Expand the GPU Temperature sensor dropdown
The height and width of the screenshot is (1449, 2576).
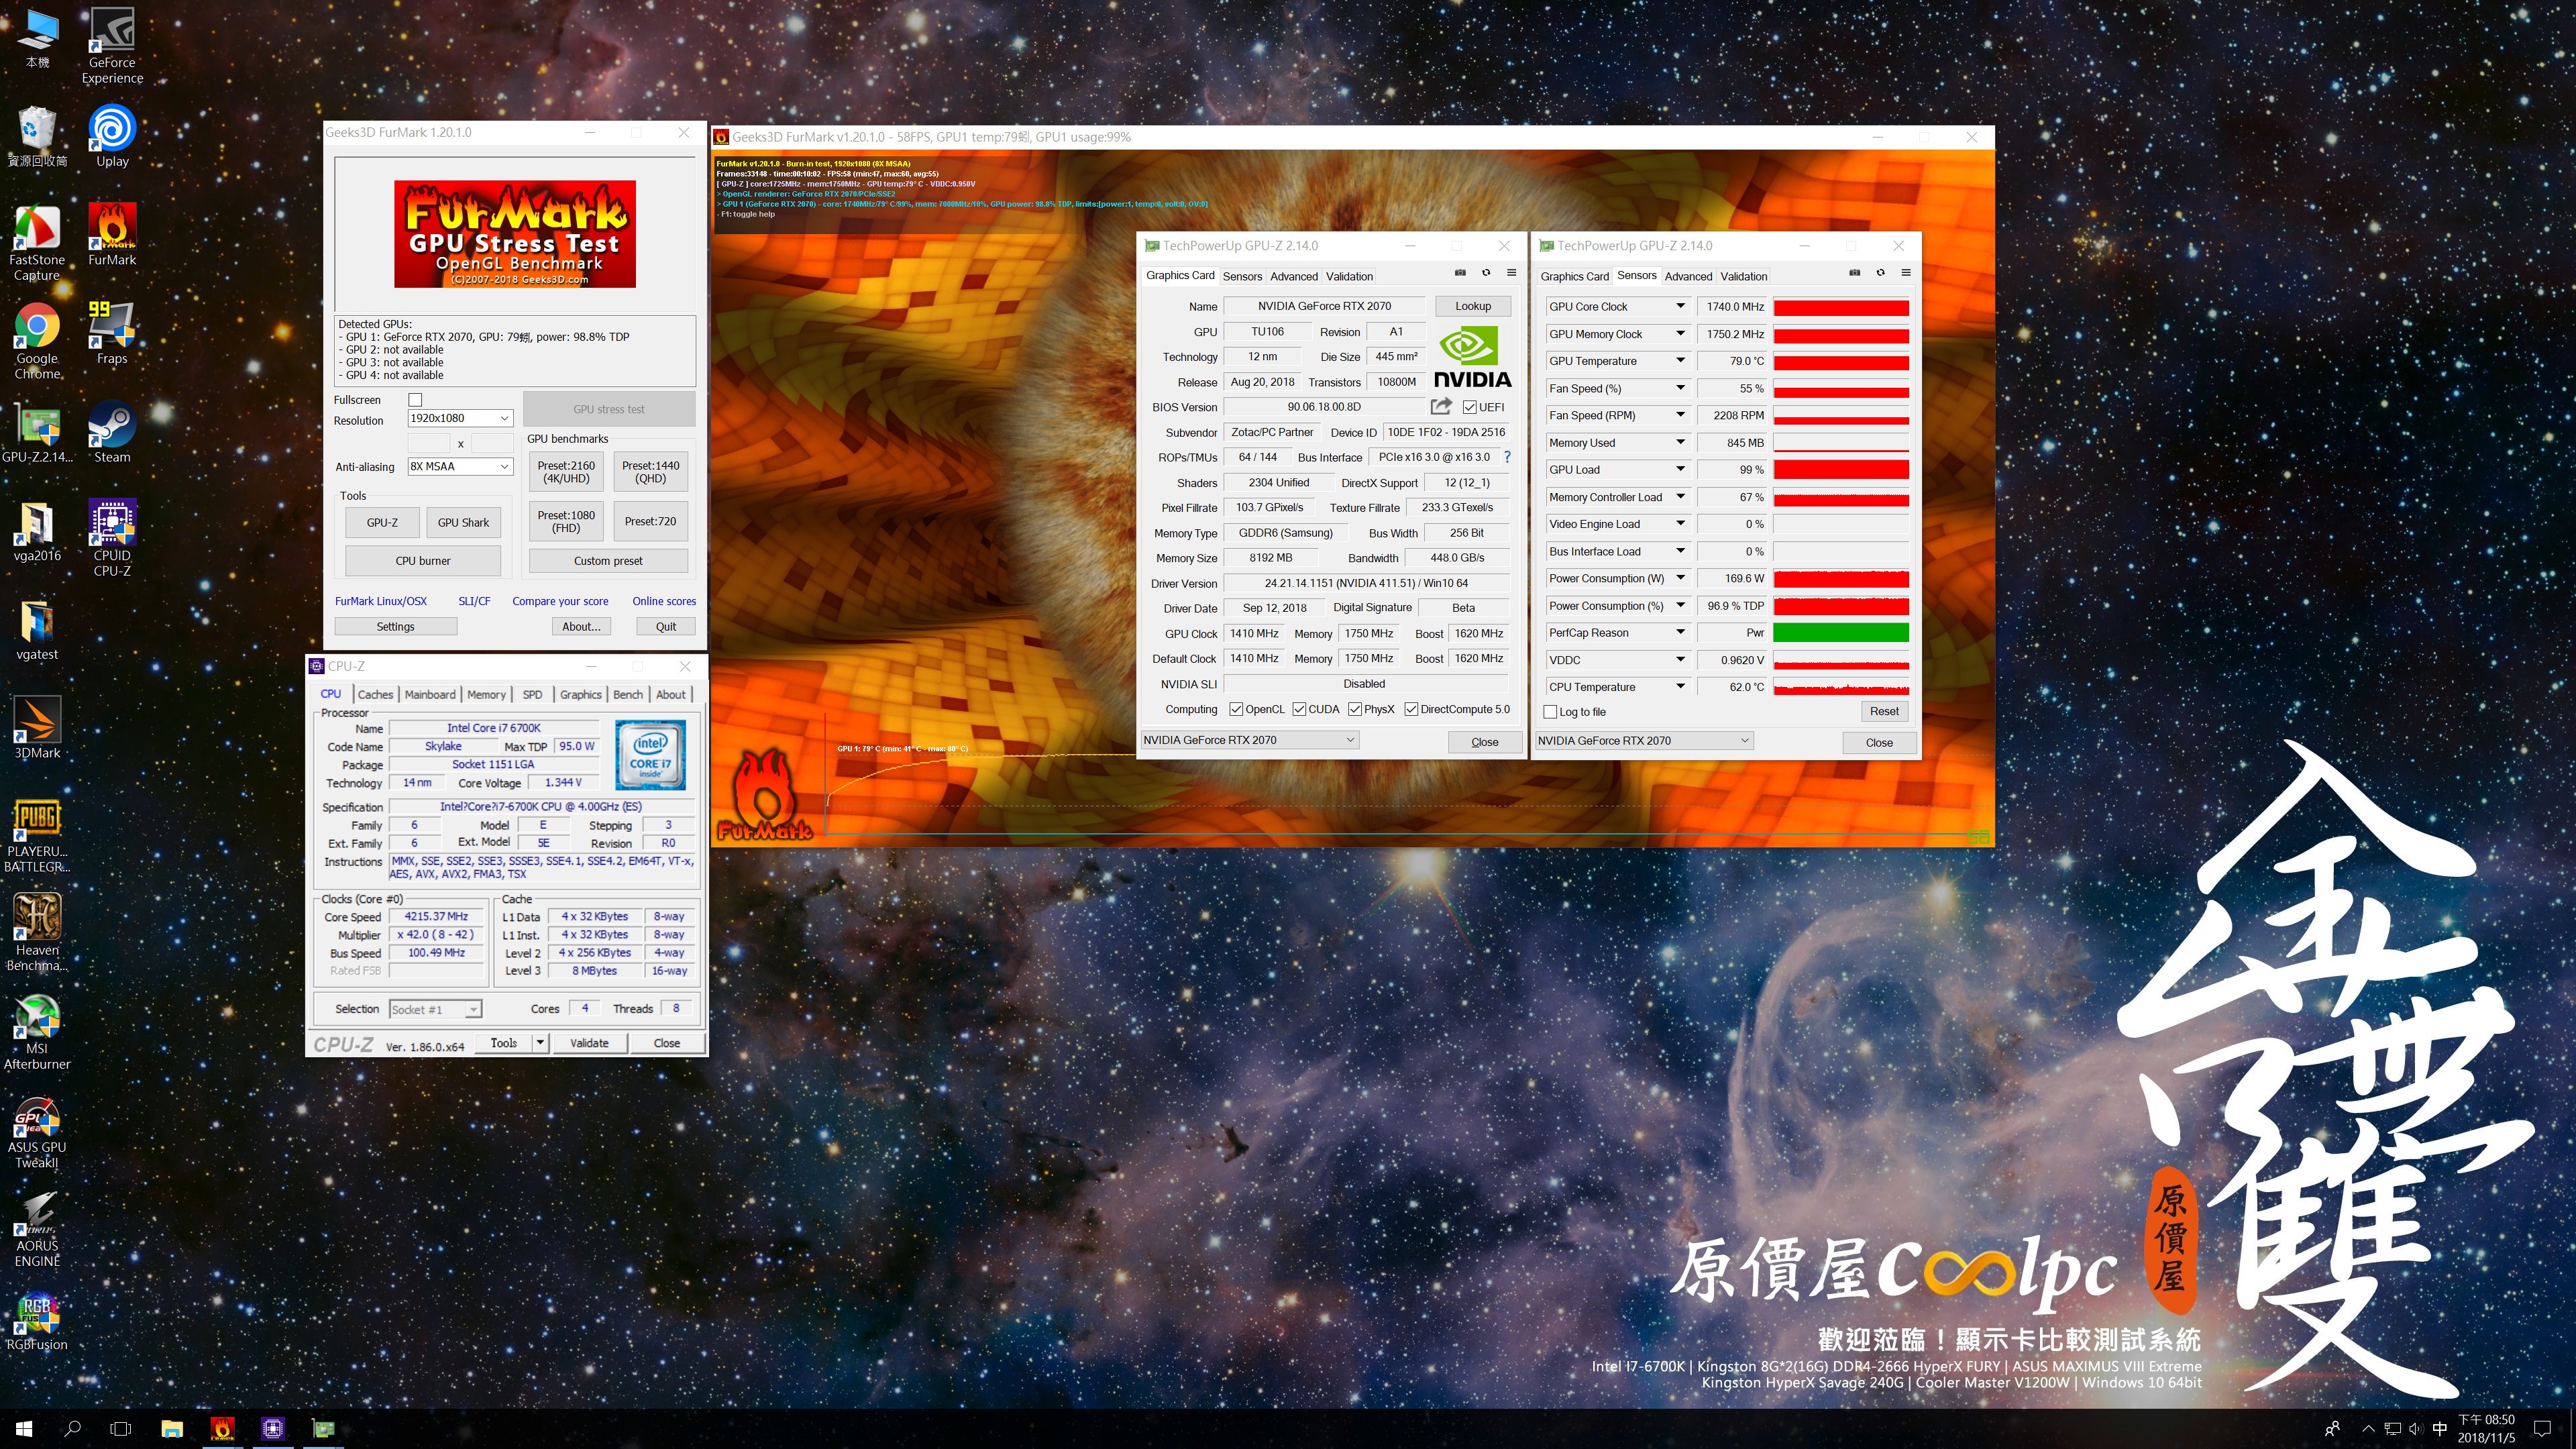(1680, 360)
